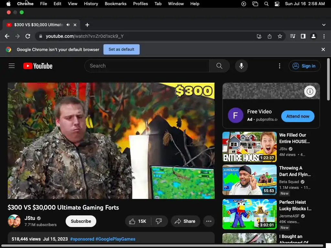The image size is (331, 248).
Task: Click the menu bar date and time
Action: [304, 4]
